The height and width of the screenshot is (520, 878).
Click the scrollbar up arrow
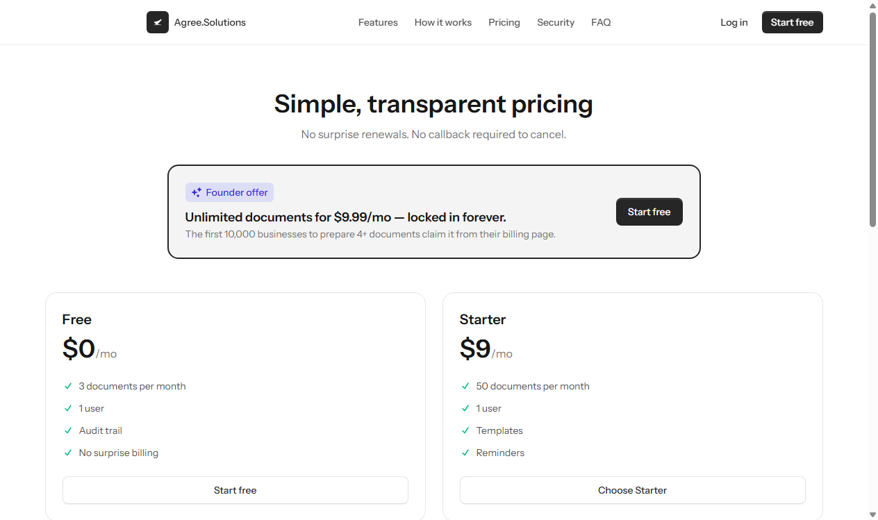[x=873, y=6]
